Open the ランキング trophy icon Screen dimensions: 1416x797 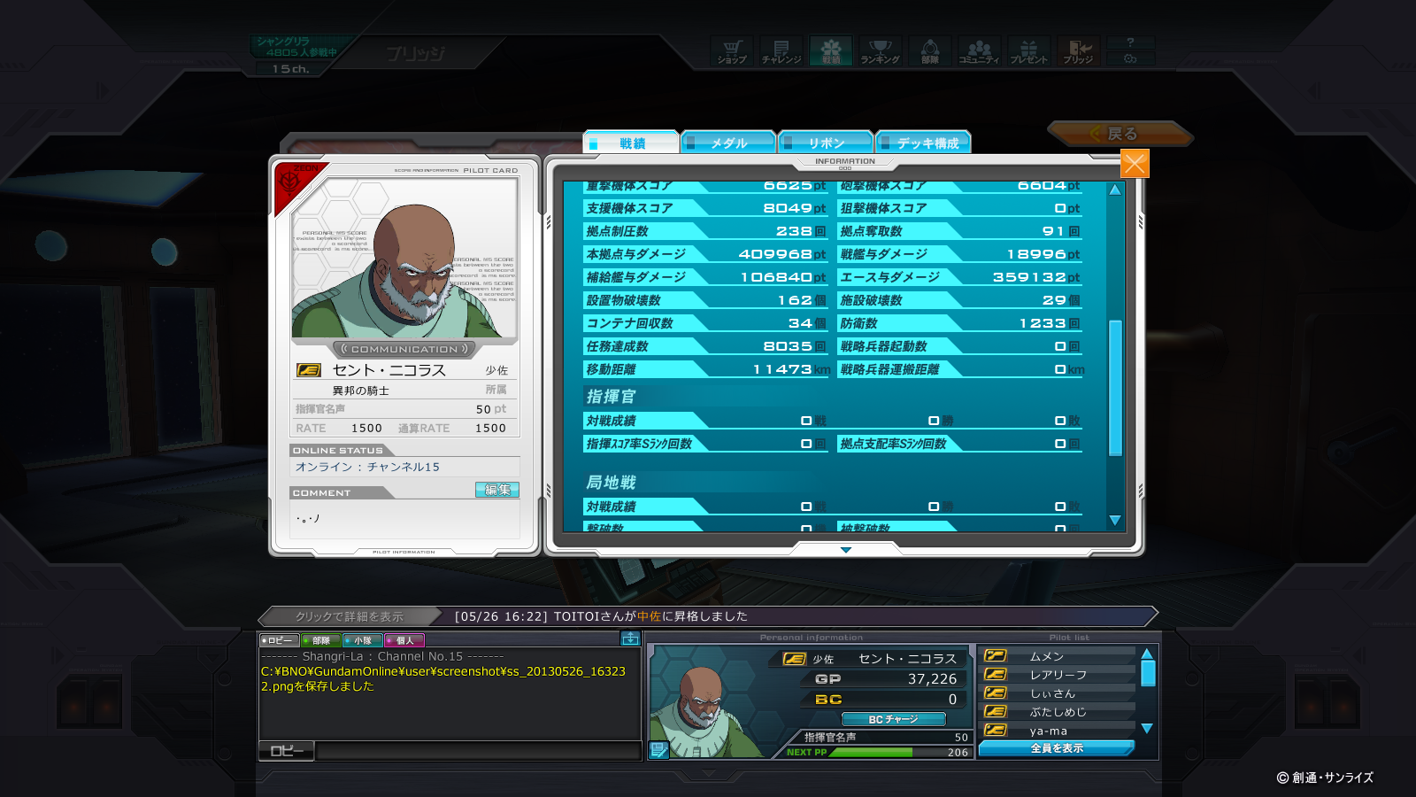881,50
